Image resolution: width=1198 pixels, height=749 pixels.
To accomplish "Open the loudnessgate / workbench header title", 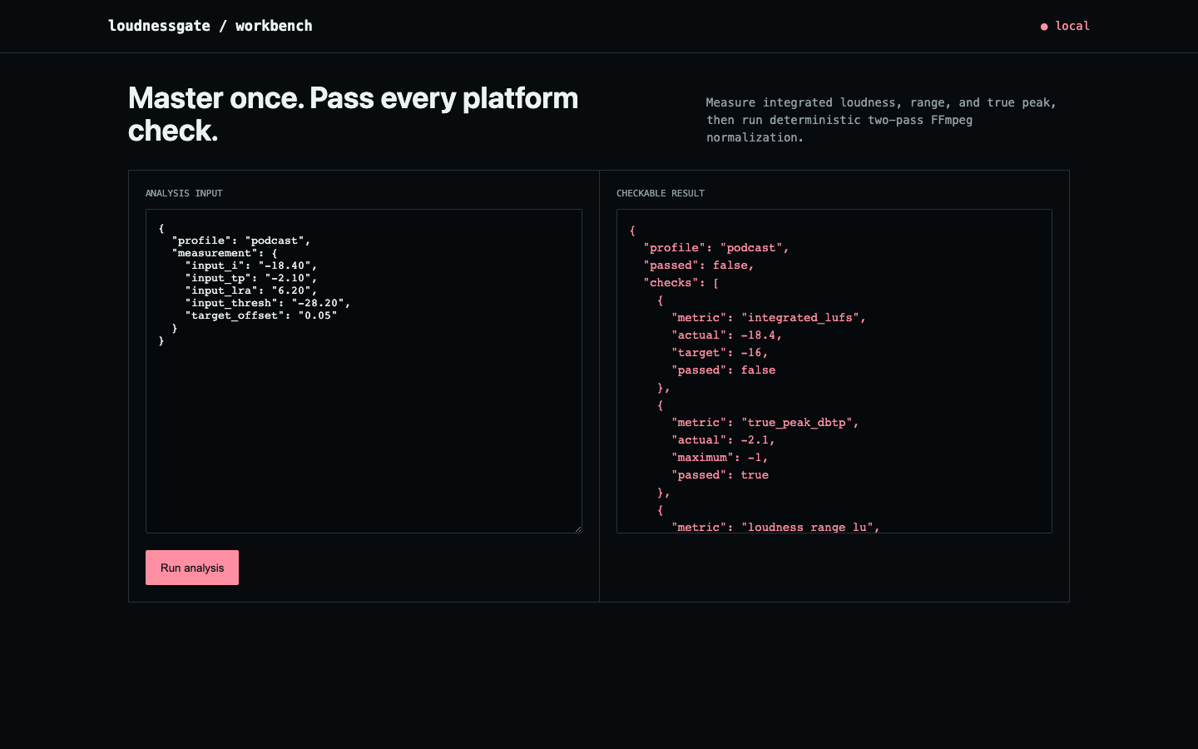I will click(x=210, y=26).
